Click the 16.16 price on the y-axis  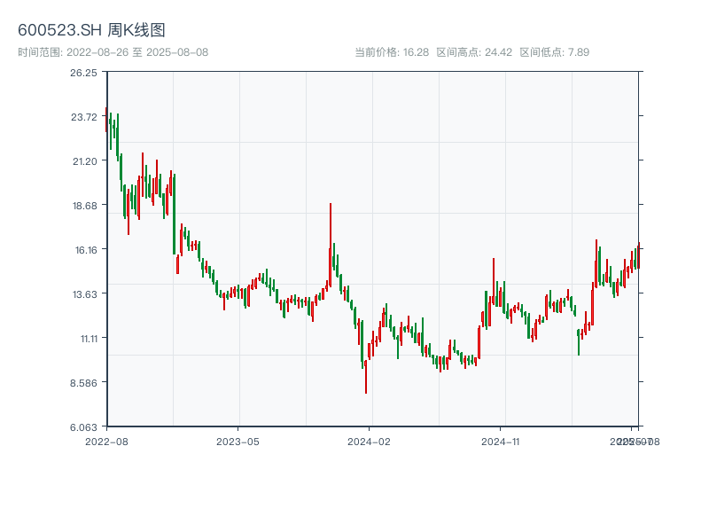(83, 250)
